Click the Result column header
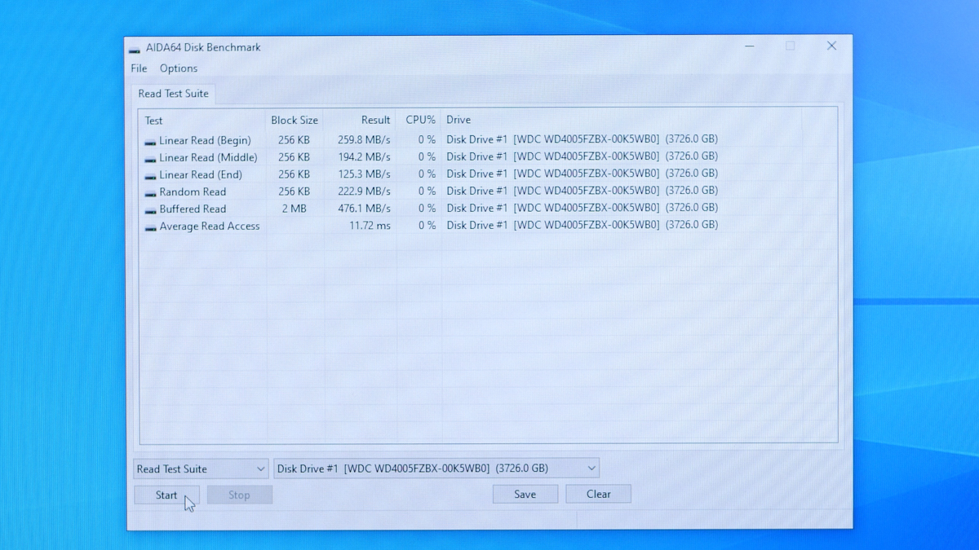The image size is (979, 550). click(x=360, y=121)
